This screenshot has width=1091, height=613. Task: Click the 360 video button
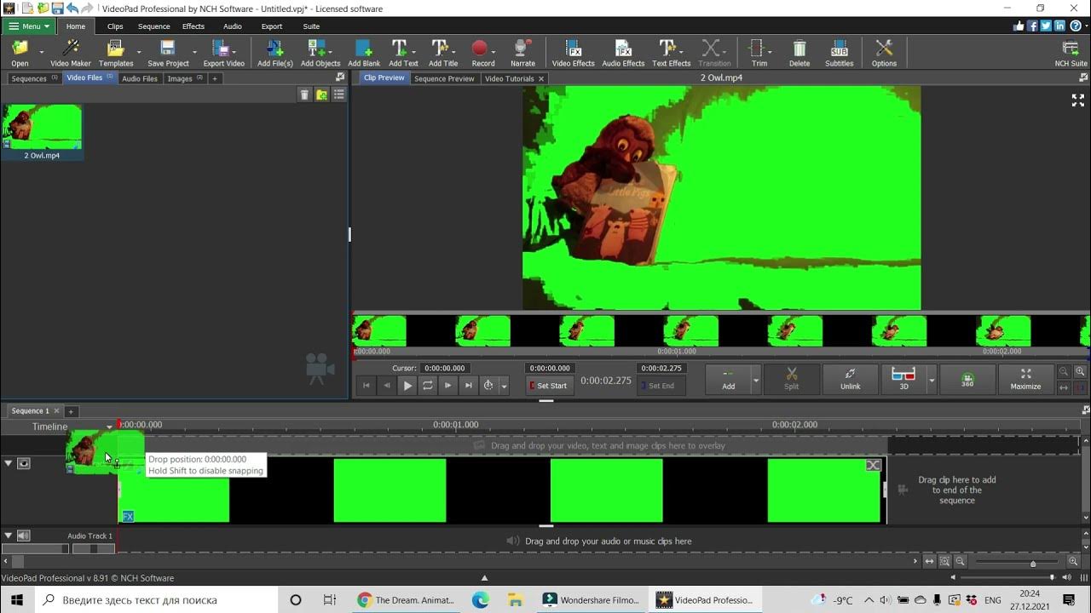point(967,380)
